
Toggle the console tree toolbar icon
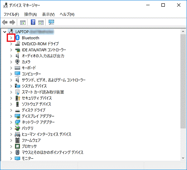tap(23, 22)
